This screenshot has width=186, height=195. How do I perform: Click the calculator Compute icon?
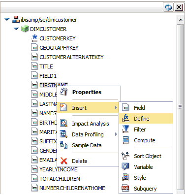tap(125, 140)
